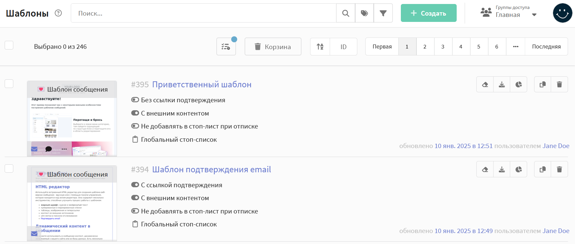Open the Приветственный шаблон link
The height and width of the screenshot is (244, 575).
202,85
